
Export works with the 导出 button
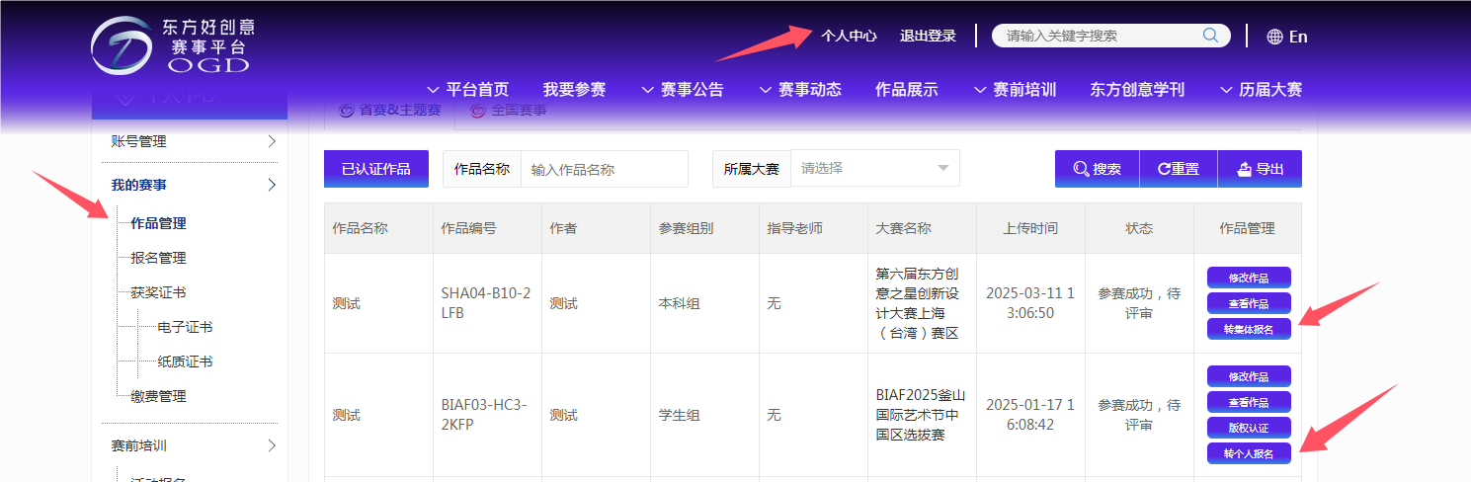[x=1259, y=169]
